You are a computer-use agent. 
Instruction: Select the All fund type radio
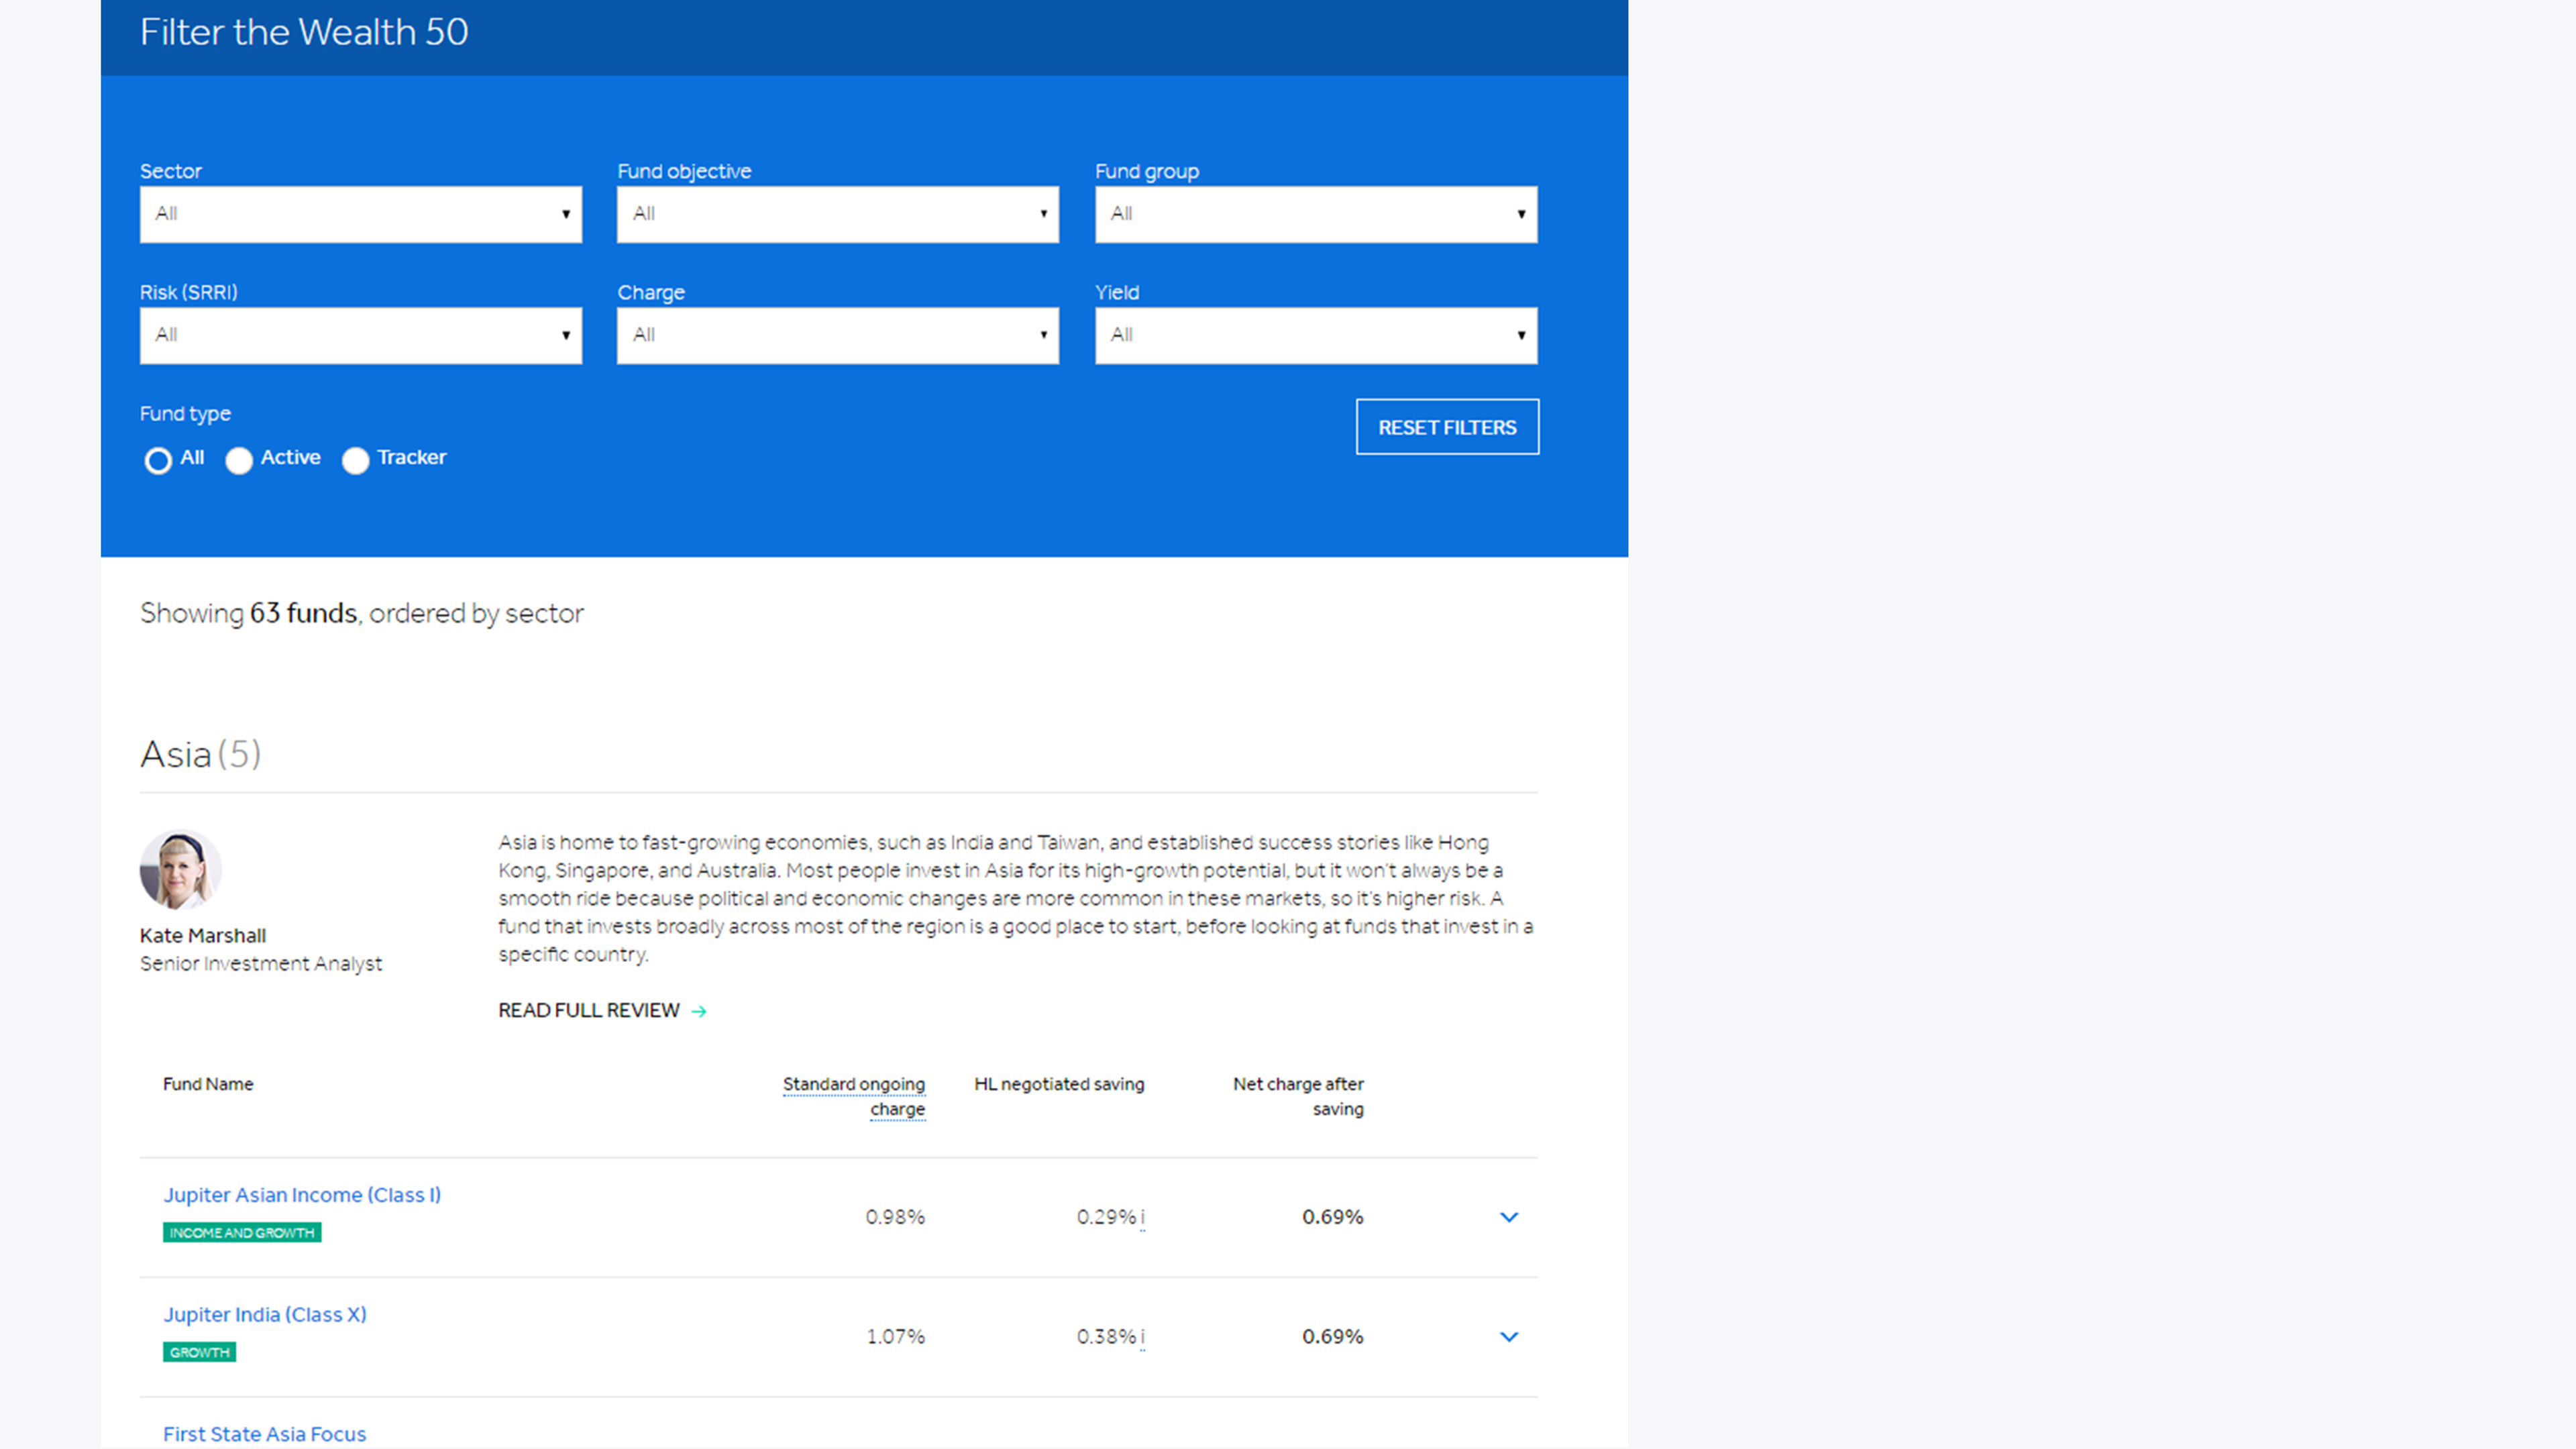(x=158, y=460)
